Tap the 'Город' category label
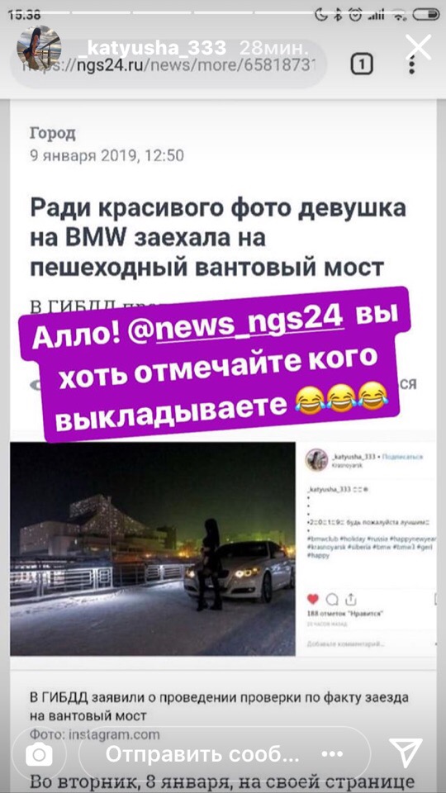The height and width of the screenshot is (793, 446). pyautogui.click(x=53, y=133)
